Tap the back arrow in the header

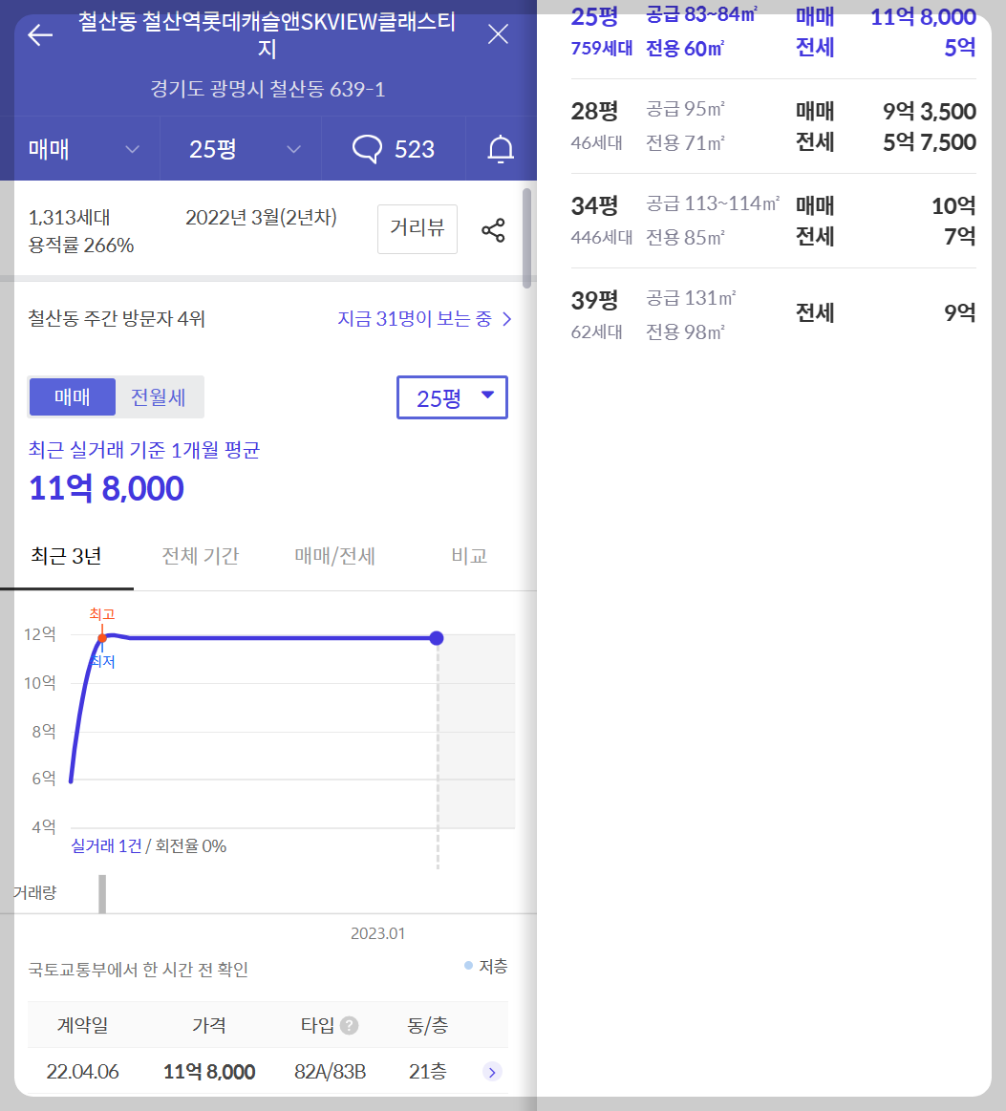point(38,34)
